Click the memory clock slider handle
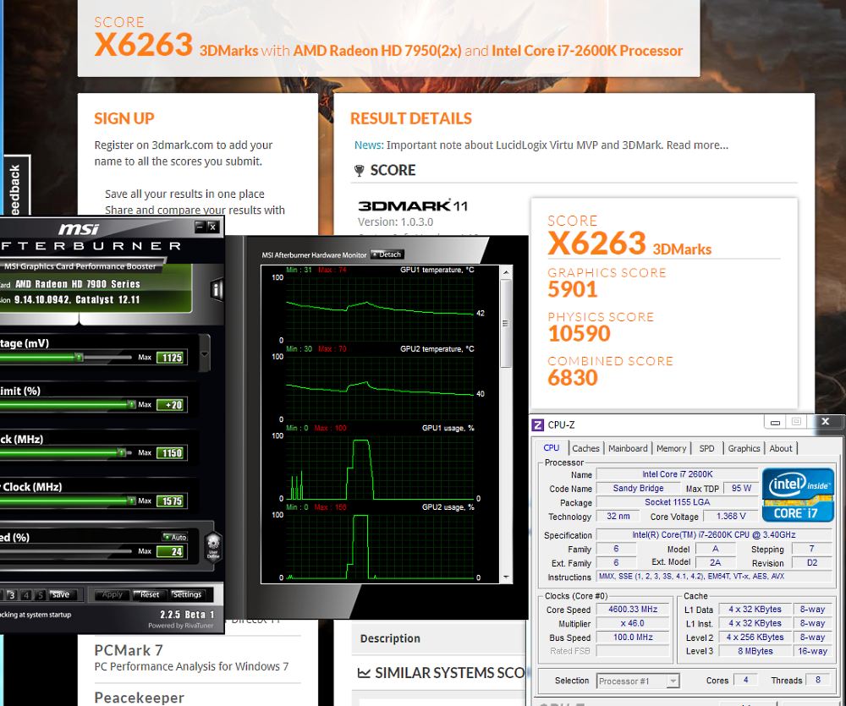 tap(132, 501)
